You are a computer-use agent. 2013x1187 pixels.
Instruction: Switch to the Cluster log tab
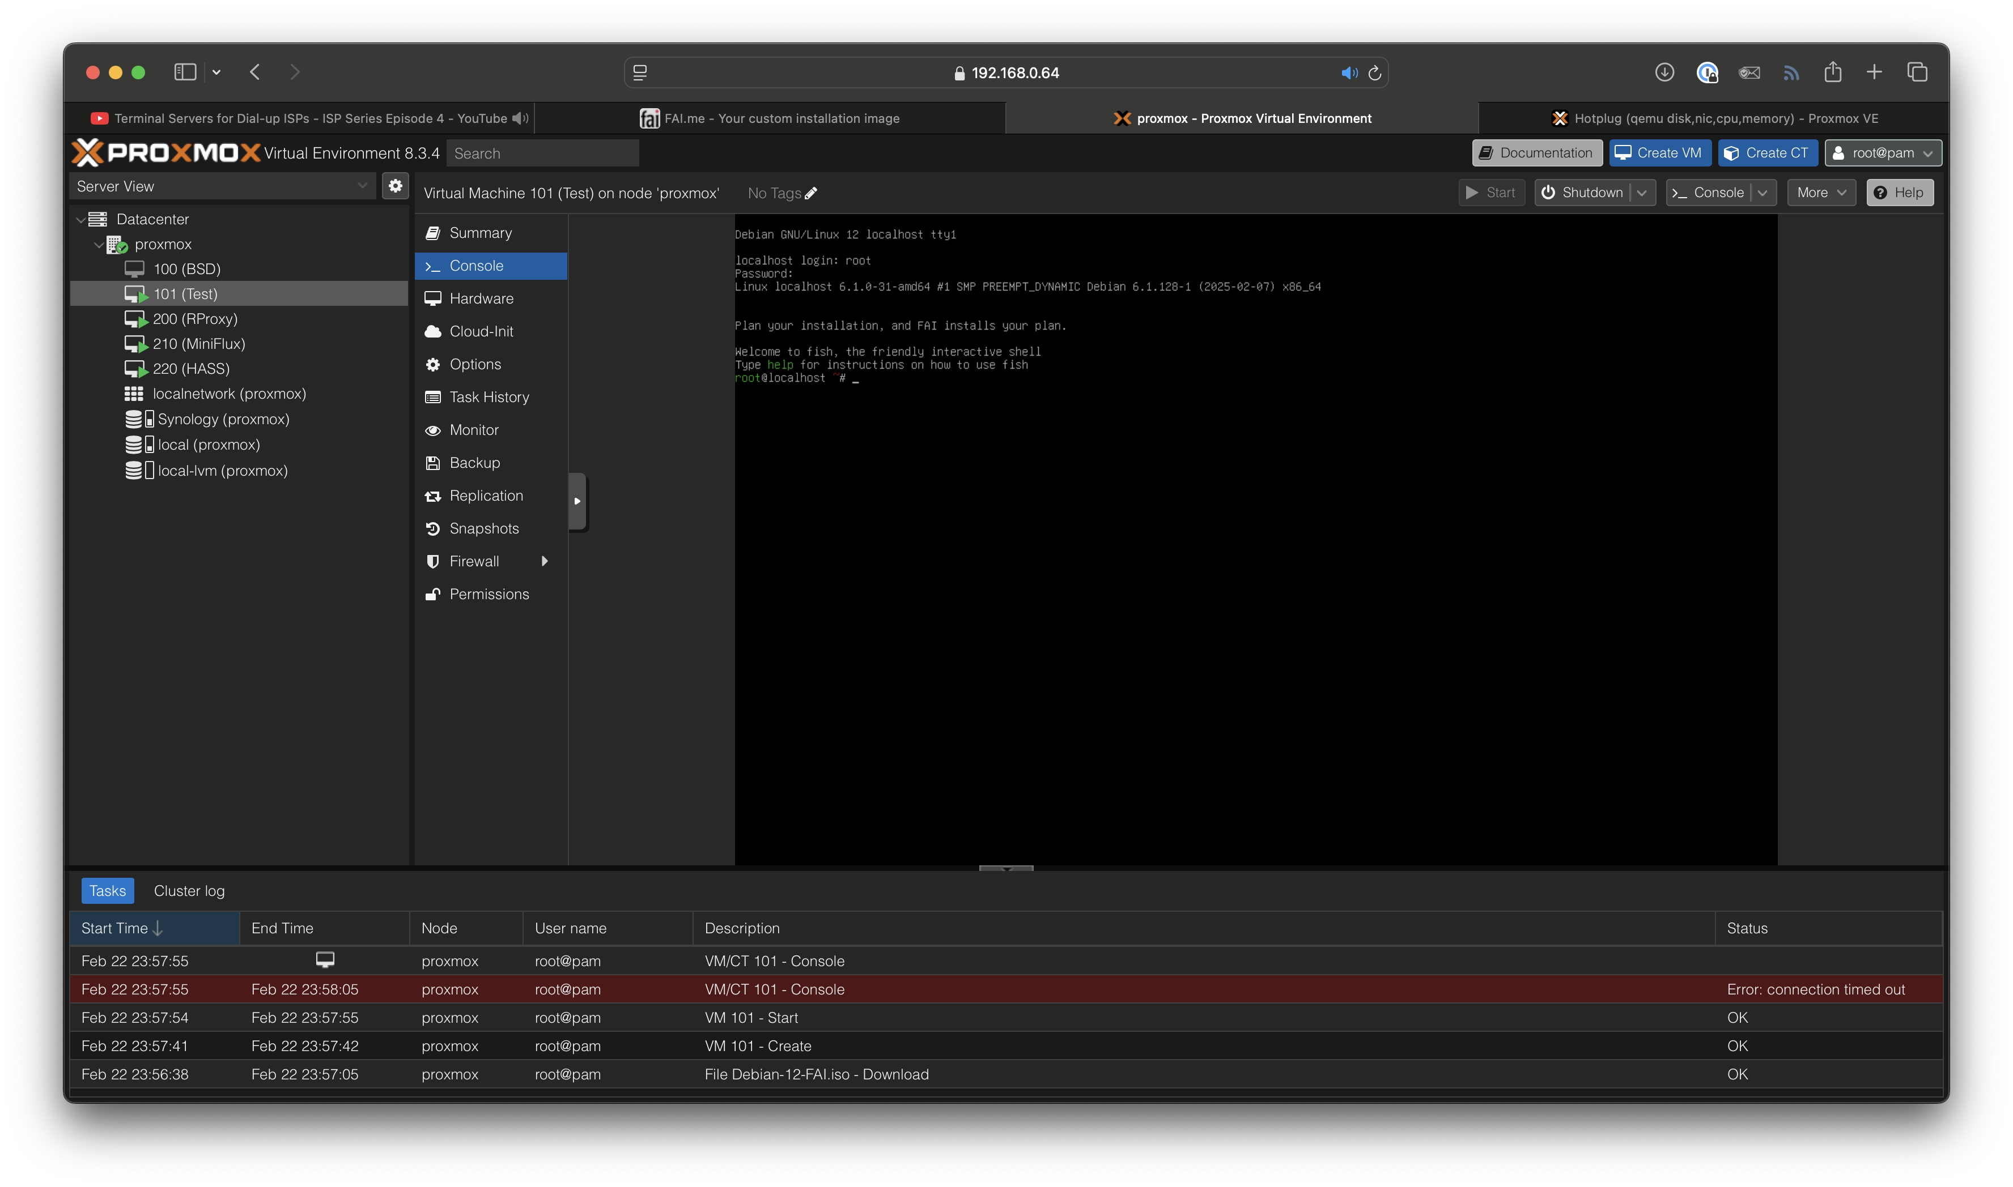(x=189, y=890)
